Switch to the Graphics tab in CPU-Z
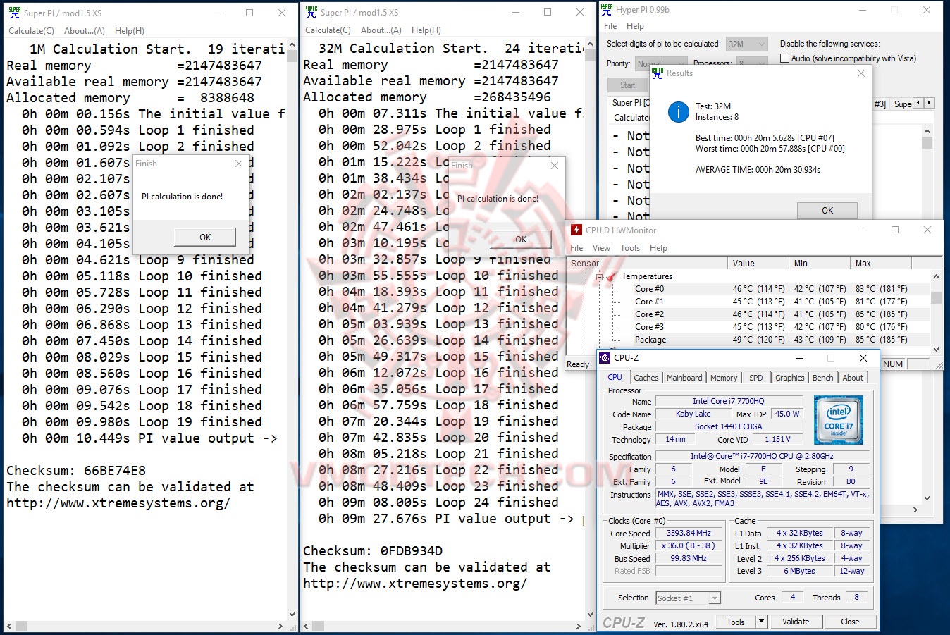Screen dimensions: 950x635 pos(790,378)
